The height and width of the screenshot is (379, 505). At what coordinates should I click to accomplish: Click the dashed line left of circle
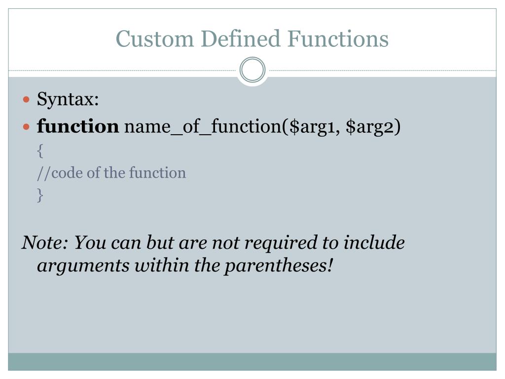pos(123,70)
